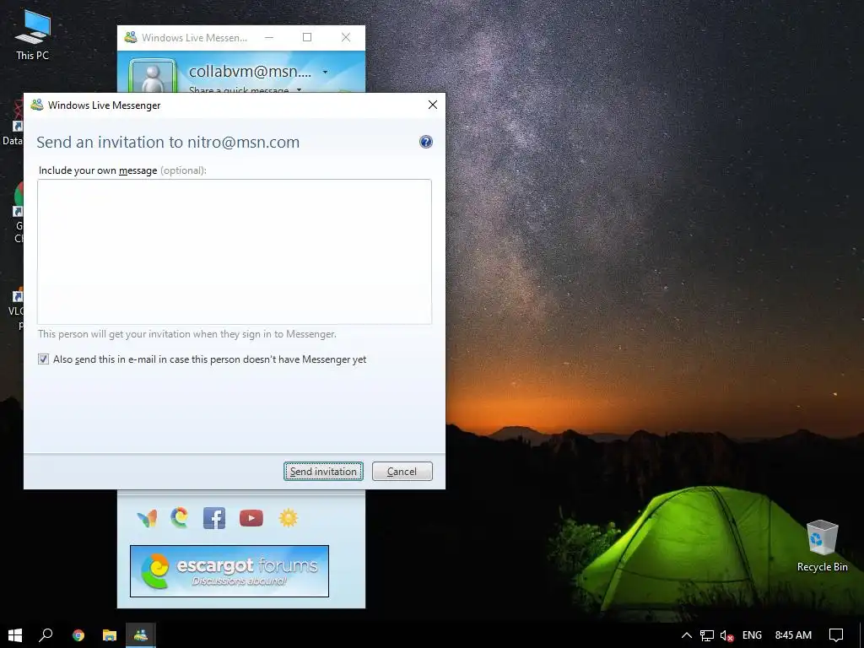Screen dimensions: 864x648
Task: Uncheck the also send in e-mail checkbox
Action: (43, 359)
